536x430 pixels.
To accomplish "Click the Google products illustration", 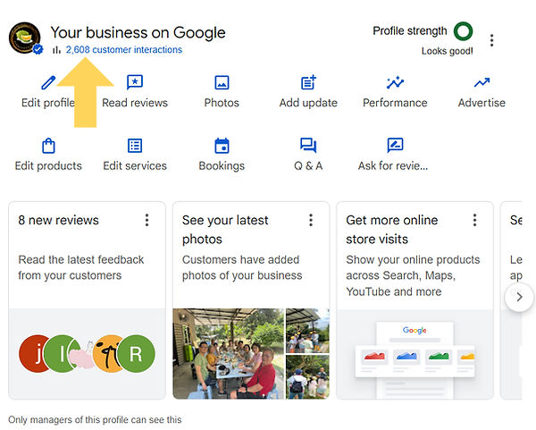I will pyautogui.click(x=415, y=354).
